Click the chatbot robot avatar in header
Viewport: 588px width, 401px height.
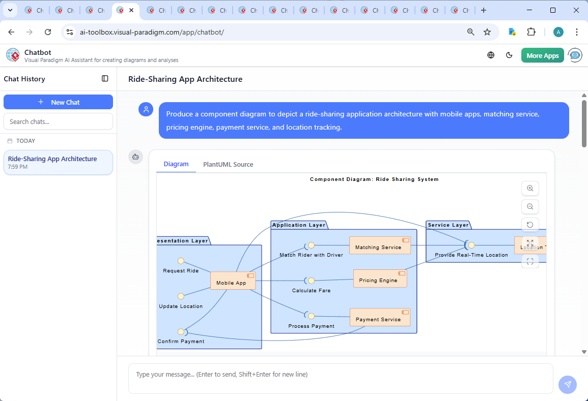coord(575,55)
